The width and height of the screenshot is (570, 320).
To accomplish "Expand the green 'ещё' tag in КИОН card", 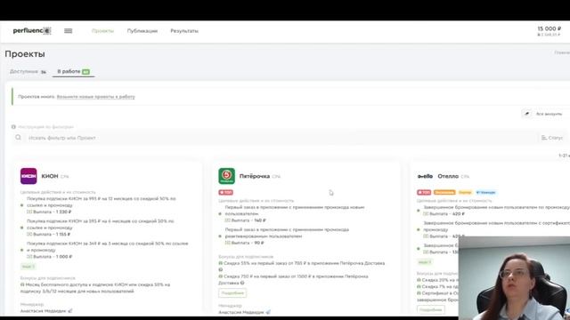I will pos(28,267).
